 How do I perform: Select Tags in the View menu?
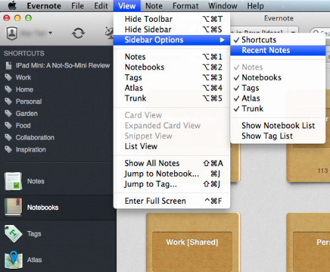(172, 77)
